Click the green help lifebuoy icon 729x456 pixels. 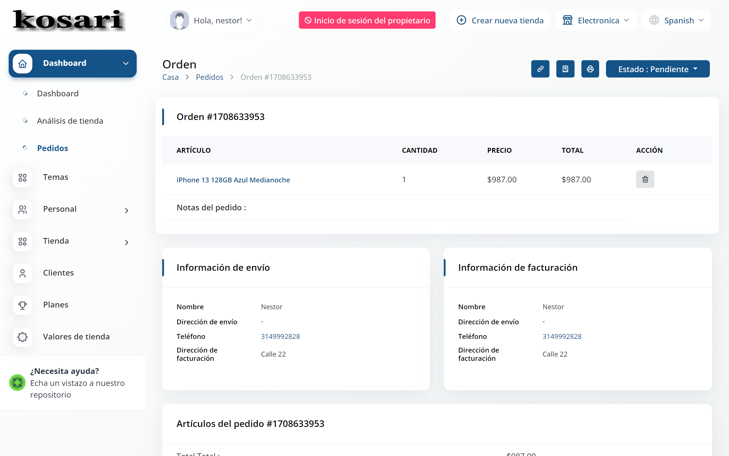[17, 382]
